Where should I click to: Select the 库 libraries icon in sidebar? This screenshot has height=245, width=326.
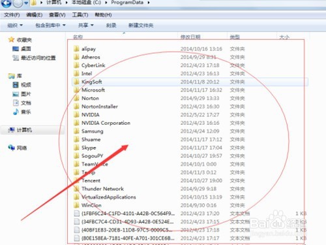[x=11, y=76]
